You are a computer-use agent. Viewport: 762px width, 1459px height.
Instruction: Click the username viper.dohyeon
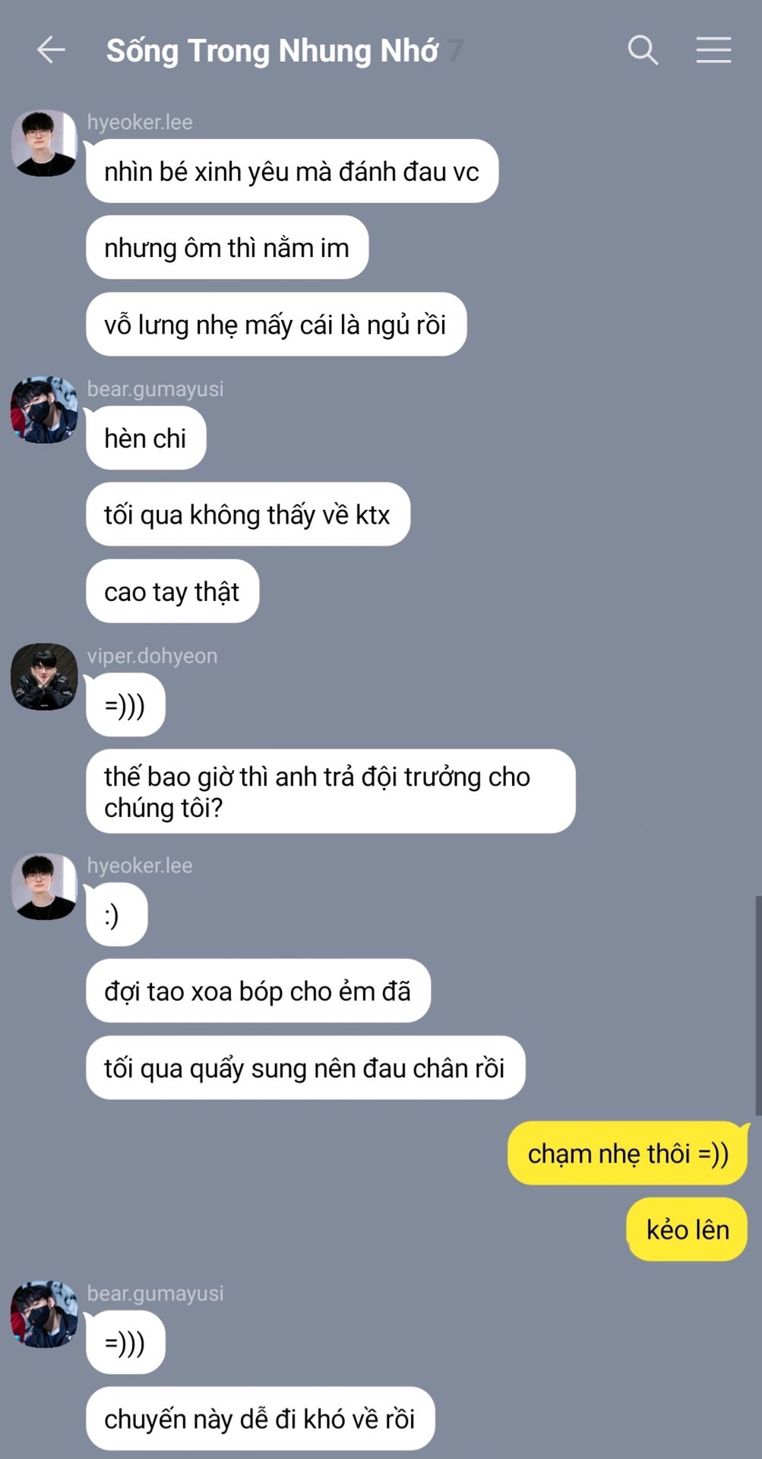[152, 656]
